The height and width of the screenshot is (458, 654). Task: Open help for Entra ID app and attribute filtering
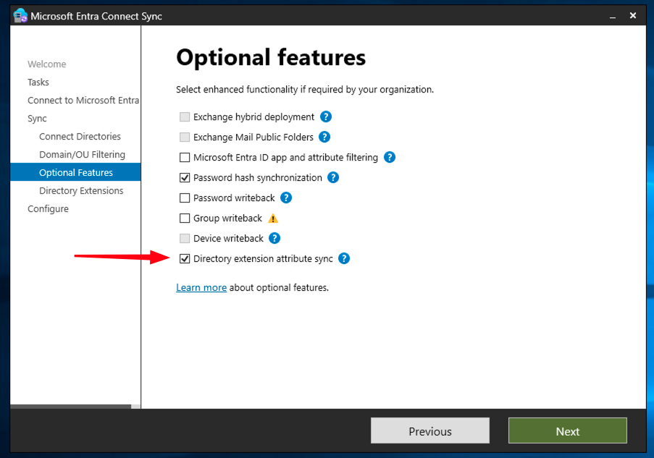point(390,157)
